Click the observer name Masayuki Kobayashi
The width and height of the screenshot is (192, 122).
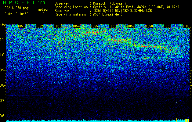[110, 3]
